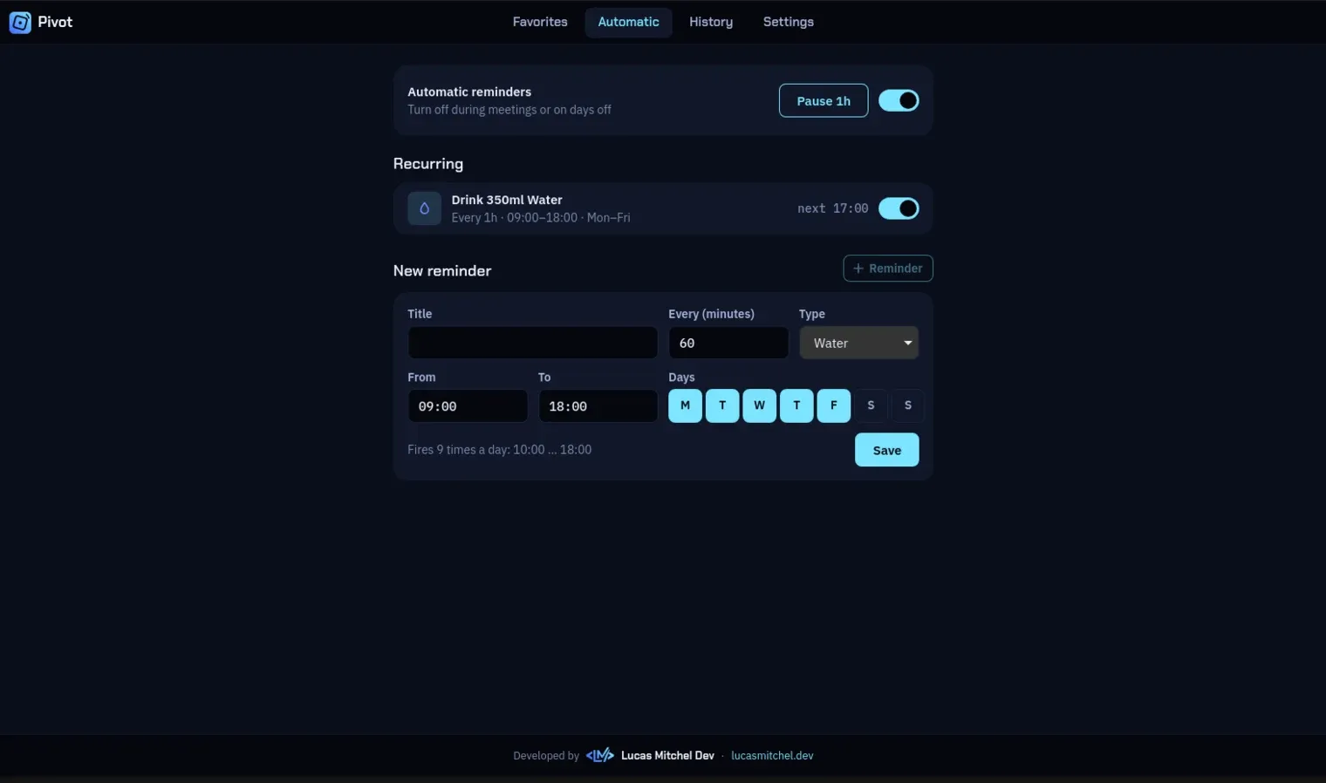The width and height of the screenshot is (1326, 783).
Task: Click the "Recurring" section heading
Action: click(428, 164)
